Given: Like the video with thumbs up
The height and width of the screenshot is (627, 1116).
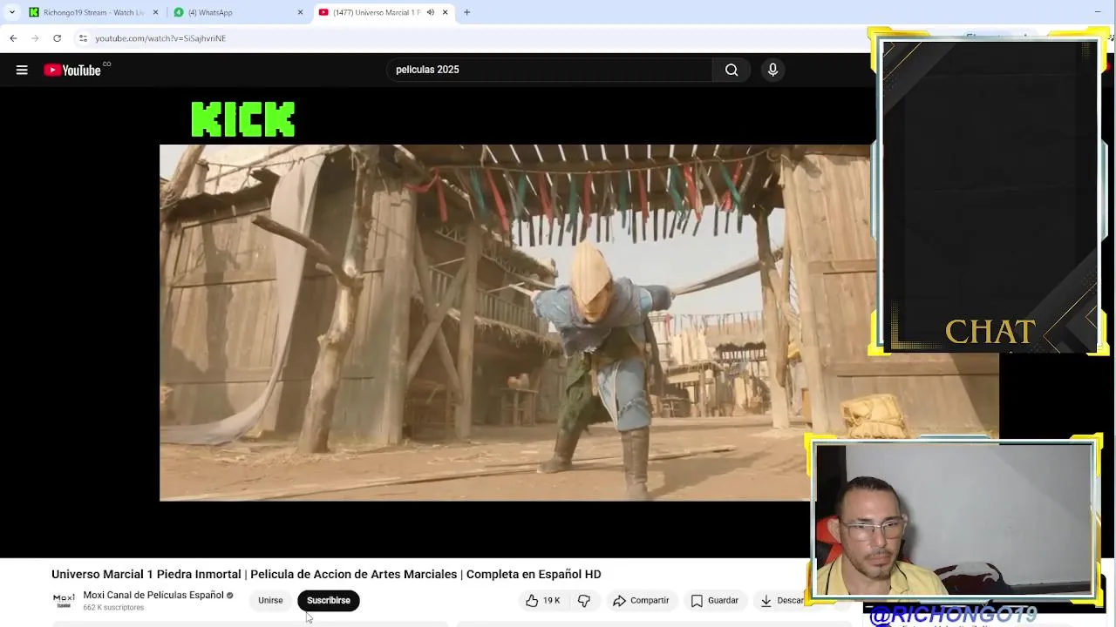Looking at the screenshot, I should 543,600.
